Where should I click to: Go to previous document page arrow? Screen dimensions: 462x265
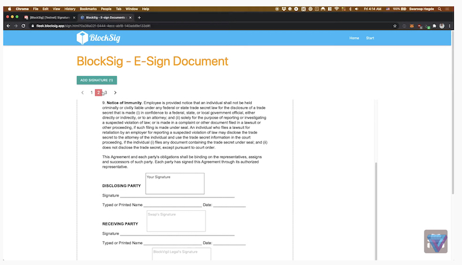(83, 92)
